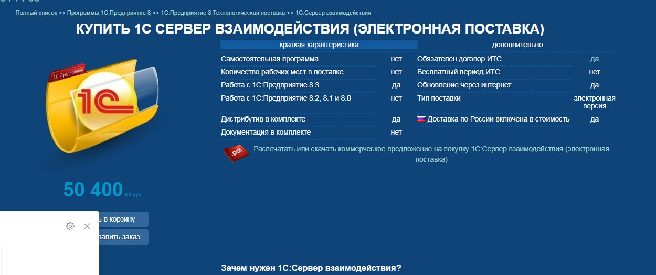Click 'Работа с 1С:Предприятие 8.3' label
Viewport: 656px width, 275px height.
tap(270, 85)
